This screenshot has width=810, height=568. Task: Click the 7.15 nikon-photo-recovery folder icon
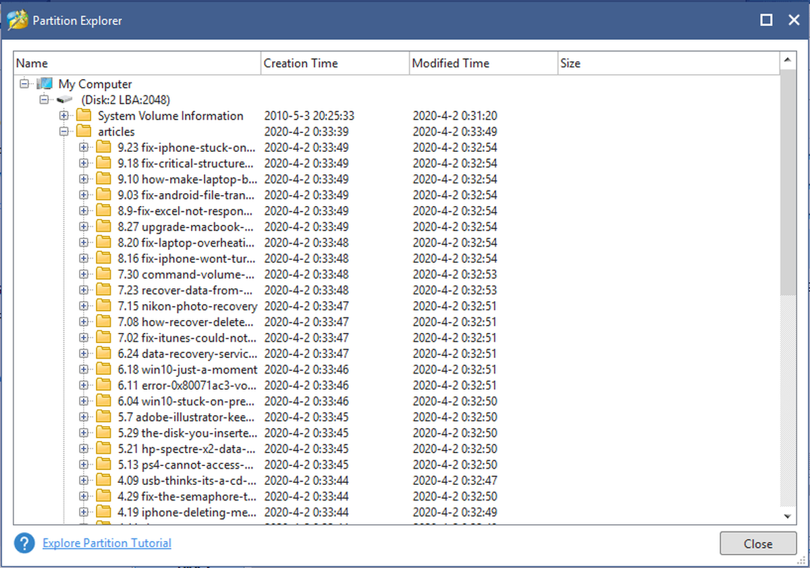tap(103, 306)
